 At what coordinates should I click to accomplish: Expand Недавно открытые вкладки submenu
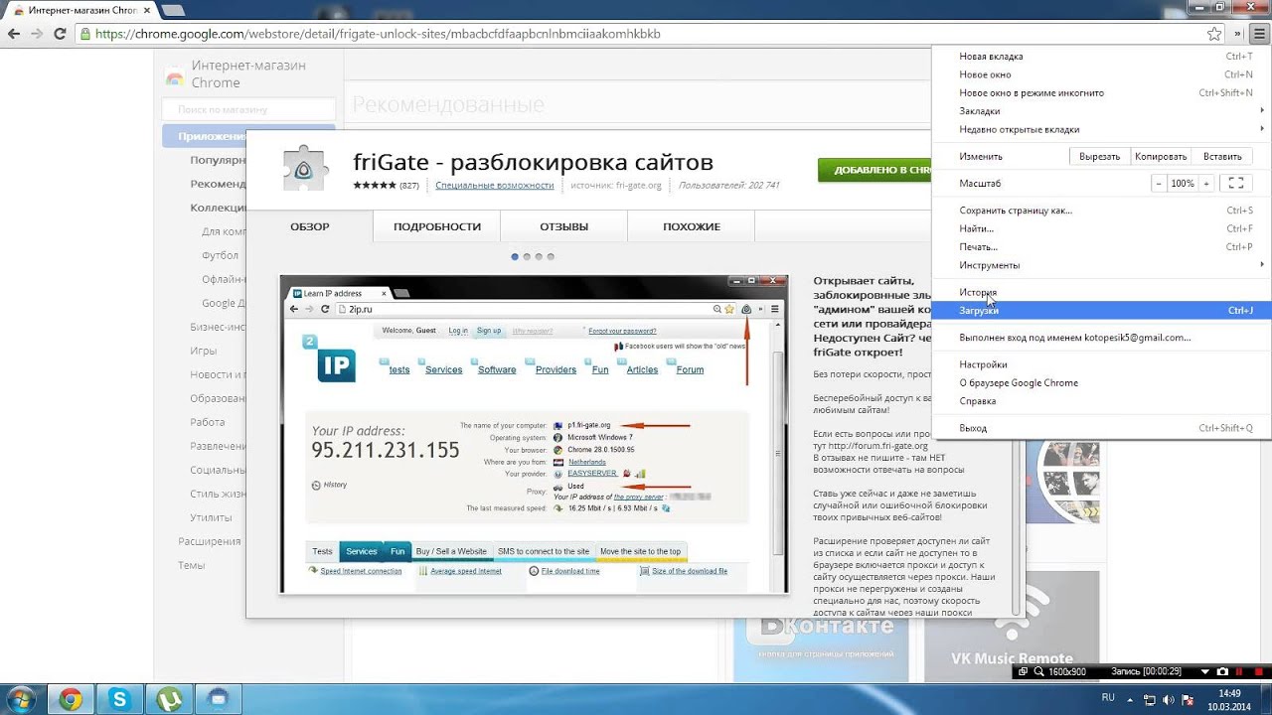pos(1101,129)
